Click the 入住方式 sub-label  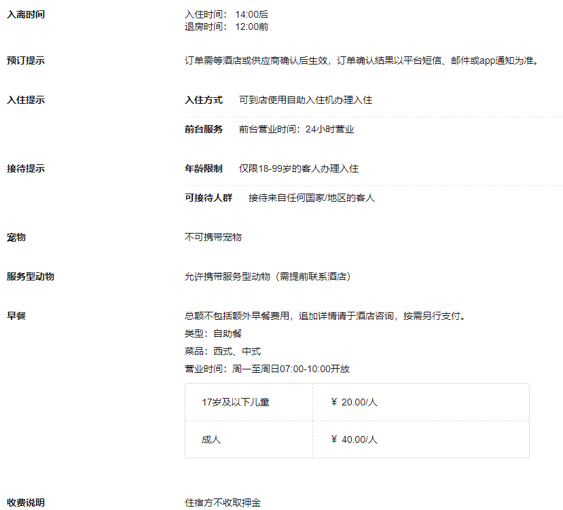click(204, 100)
